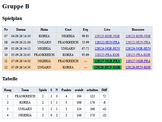Click KOREA in the standings table
Image resolution: width=162 pixels, height=122 pixels.
click(x=25, y=102)
